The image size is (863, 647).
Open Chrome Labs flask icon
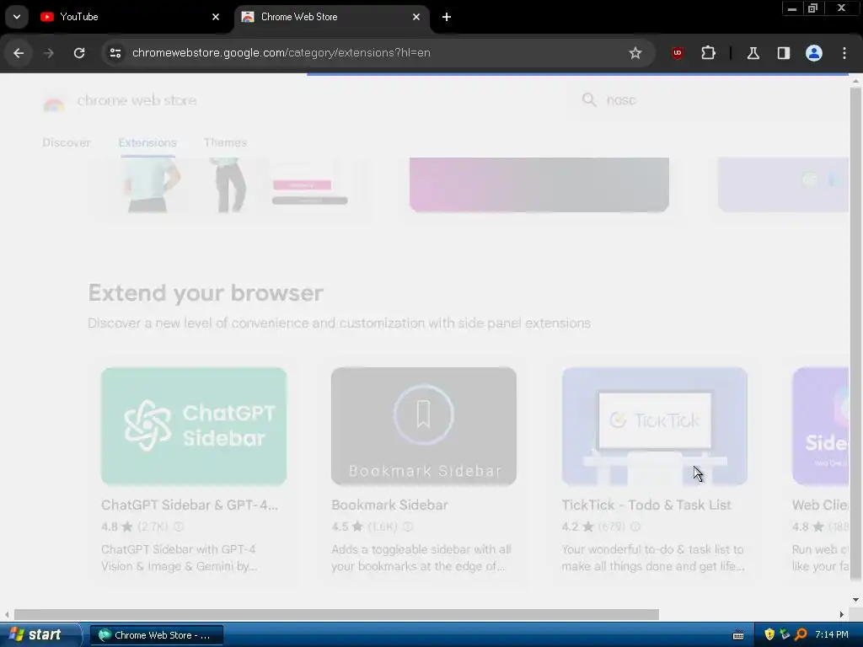coord(753,53)
